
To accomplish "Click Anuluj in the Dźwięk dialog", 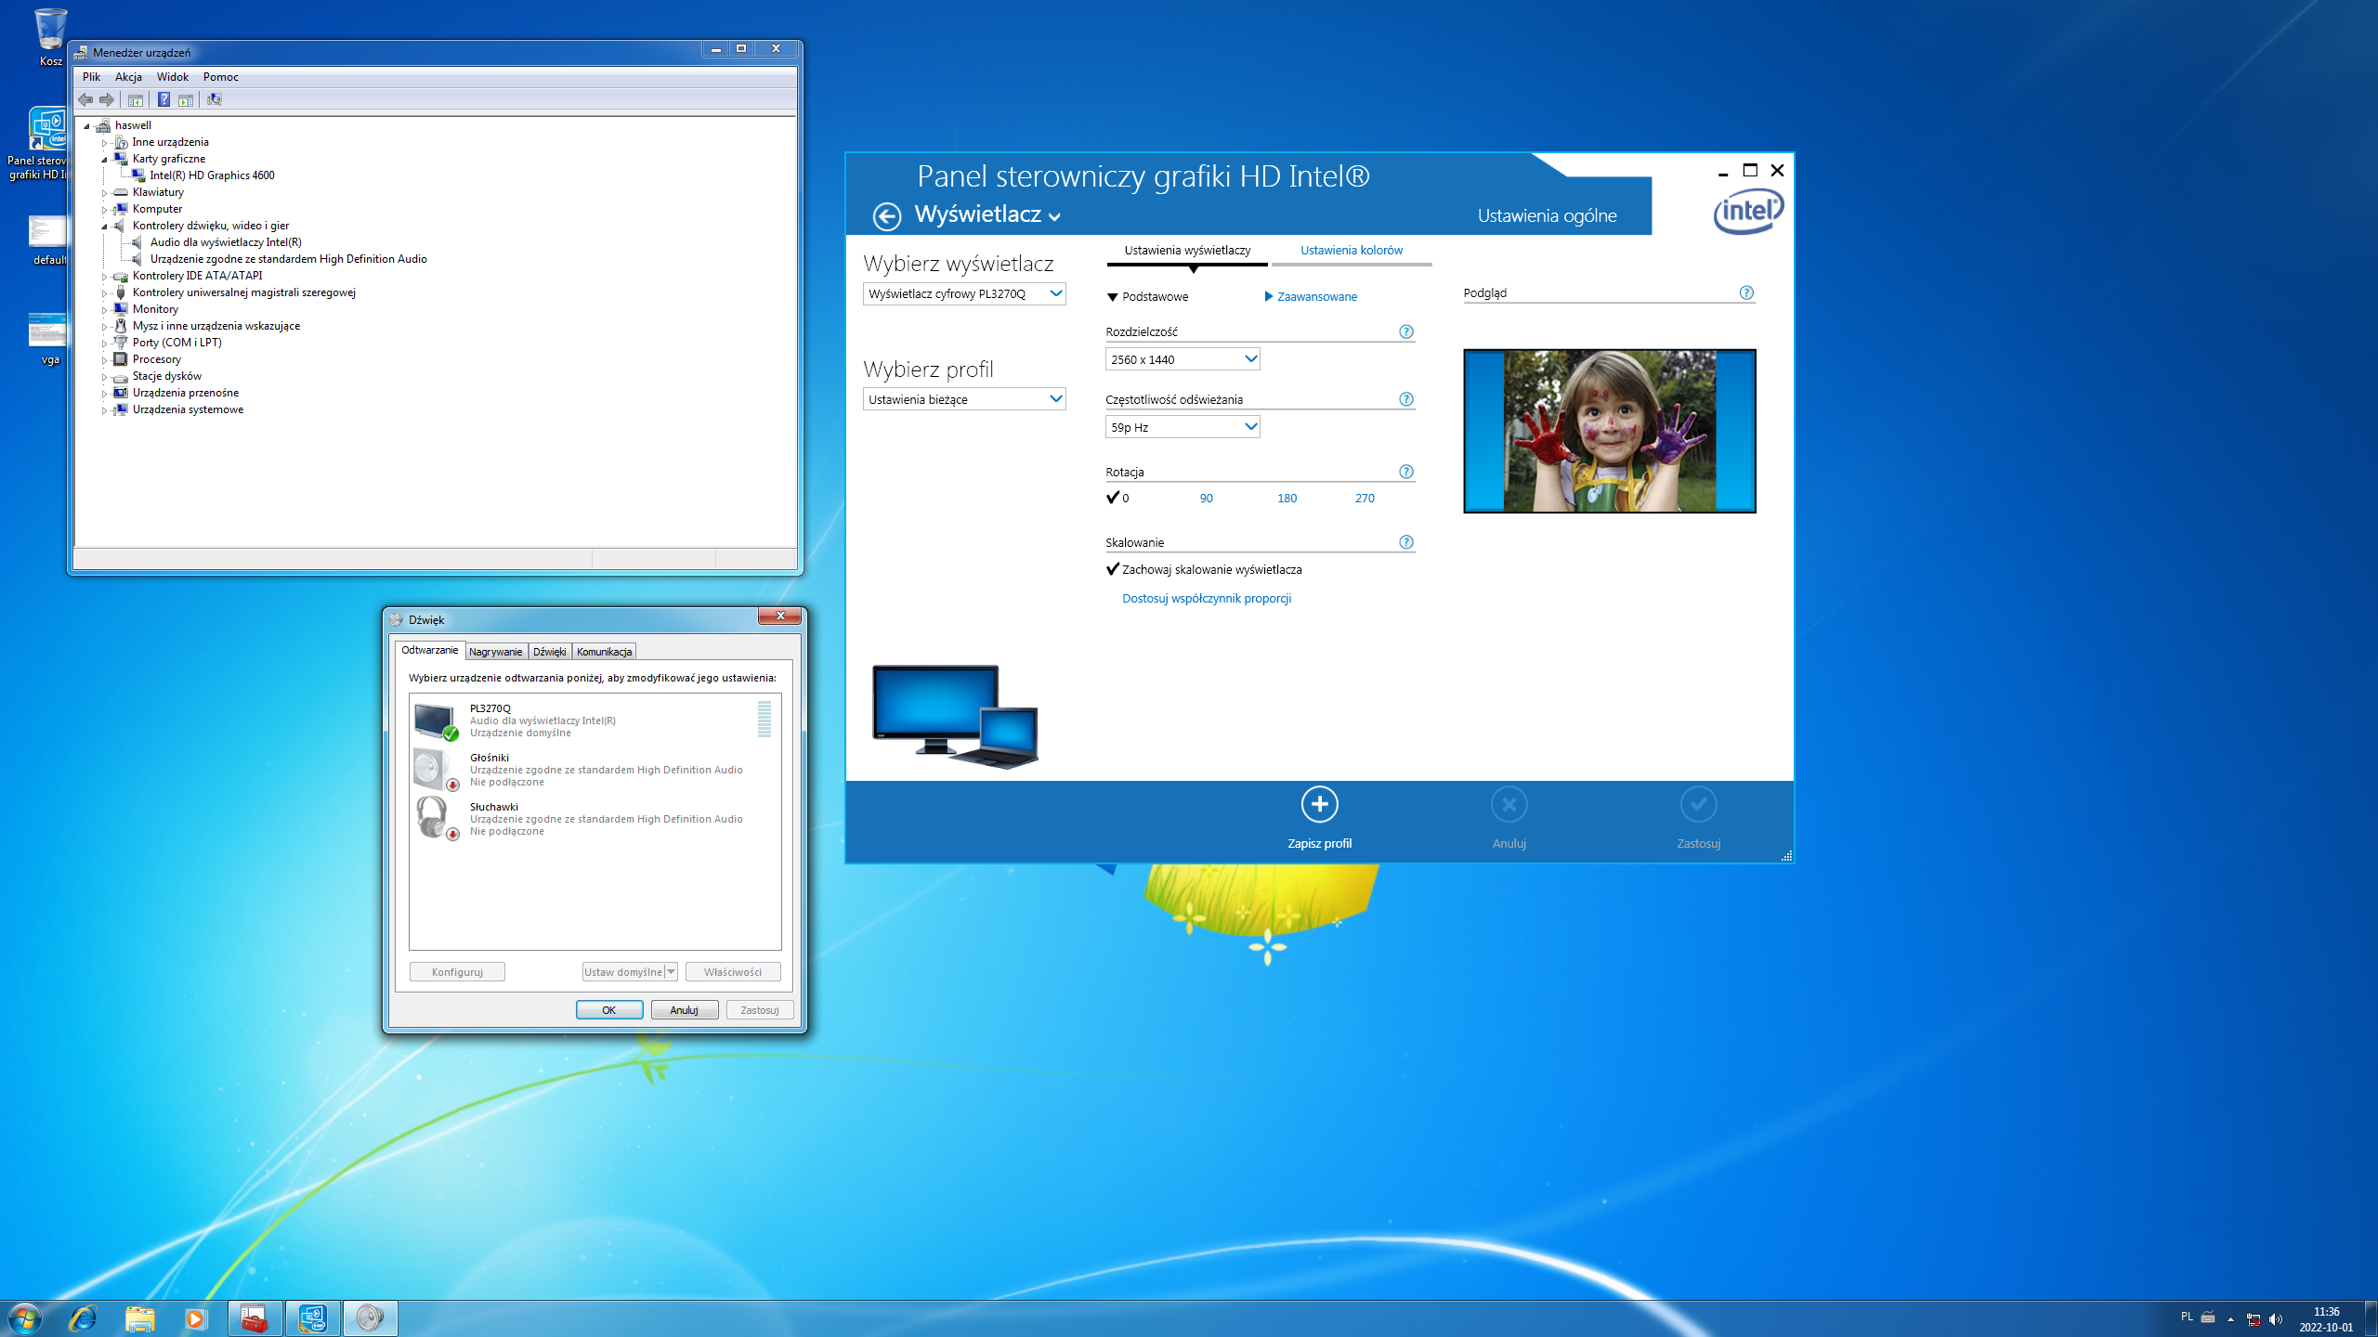I will coord(685,1010).
